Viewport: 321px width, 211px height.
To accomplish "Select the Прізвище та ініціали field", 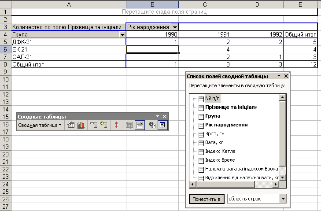I will (x=231, y=107).
